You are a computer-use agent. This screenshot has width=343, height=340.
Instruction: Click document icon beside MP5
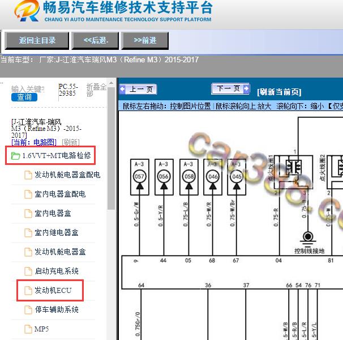[28, 329]
